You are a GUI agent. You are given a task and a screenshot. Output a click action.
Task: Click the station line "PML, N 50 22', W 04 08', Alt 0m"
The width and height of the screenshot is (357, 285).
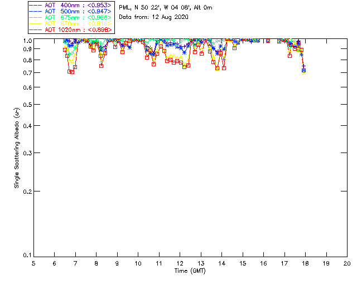pyautogui.click(x=166, y=8)
